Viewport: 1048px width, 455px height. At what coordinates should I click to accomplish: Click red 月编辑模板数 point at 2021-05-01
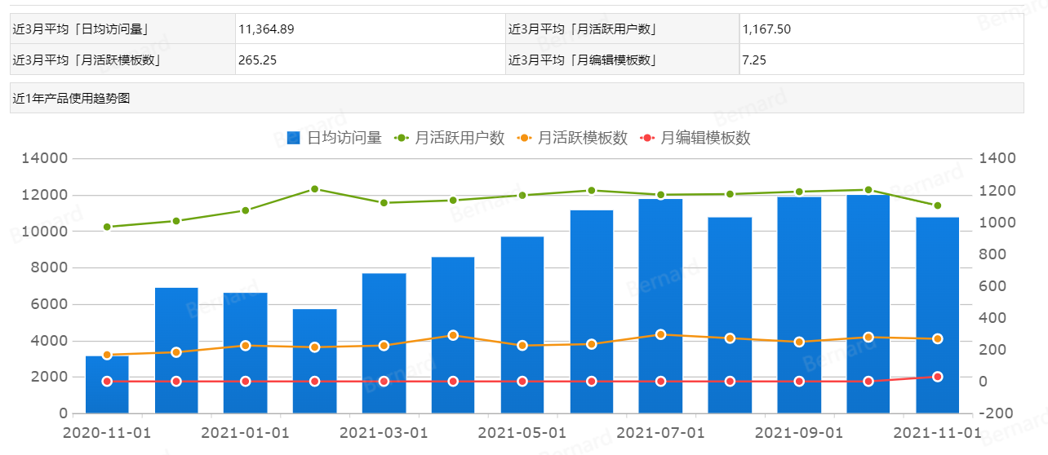pyautogui.click(x=522, y=382)
